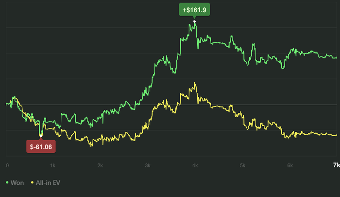Click the 2k x-axis label

tap(100, 165)
